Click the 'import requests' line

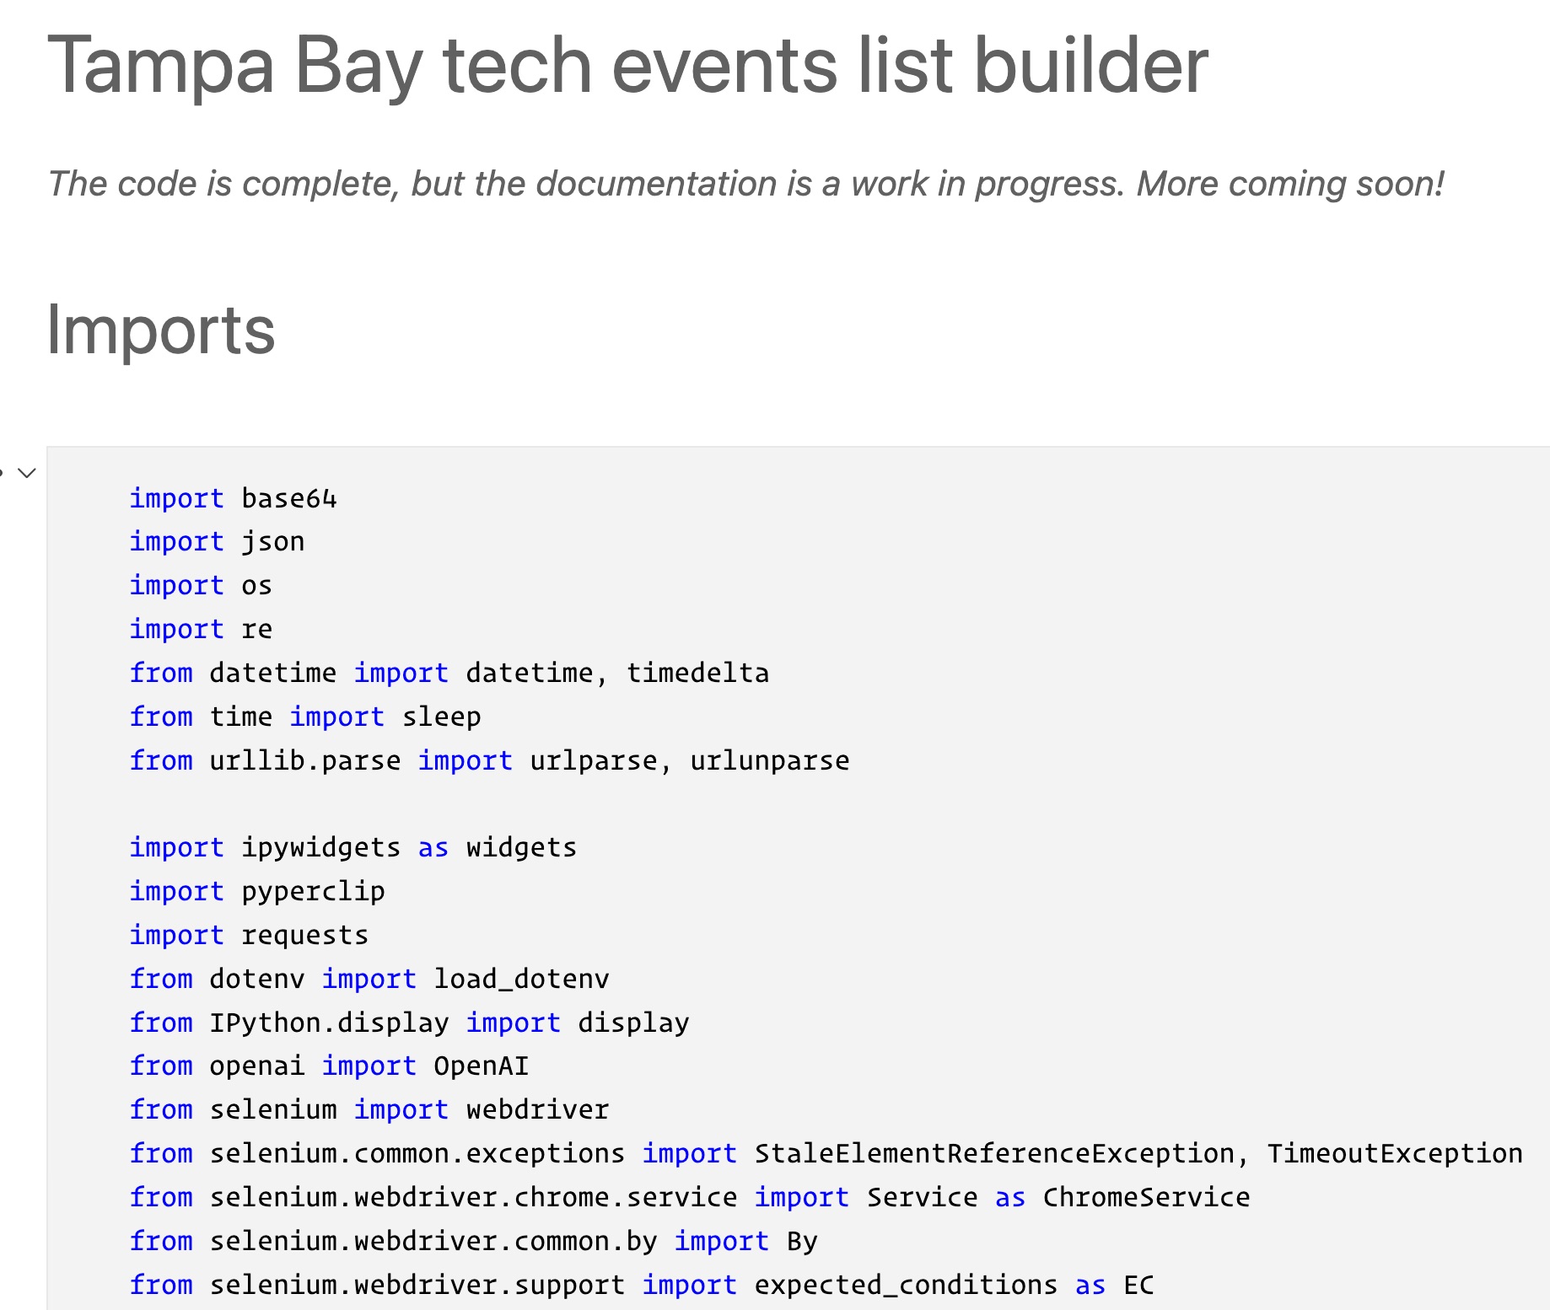click(x=249, y=935)
